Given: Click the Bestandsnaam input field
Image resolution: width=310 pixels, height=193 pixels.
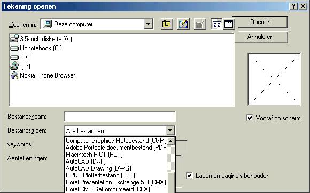Looking at the screenshot, I should tap(120, 117).
